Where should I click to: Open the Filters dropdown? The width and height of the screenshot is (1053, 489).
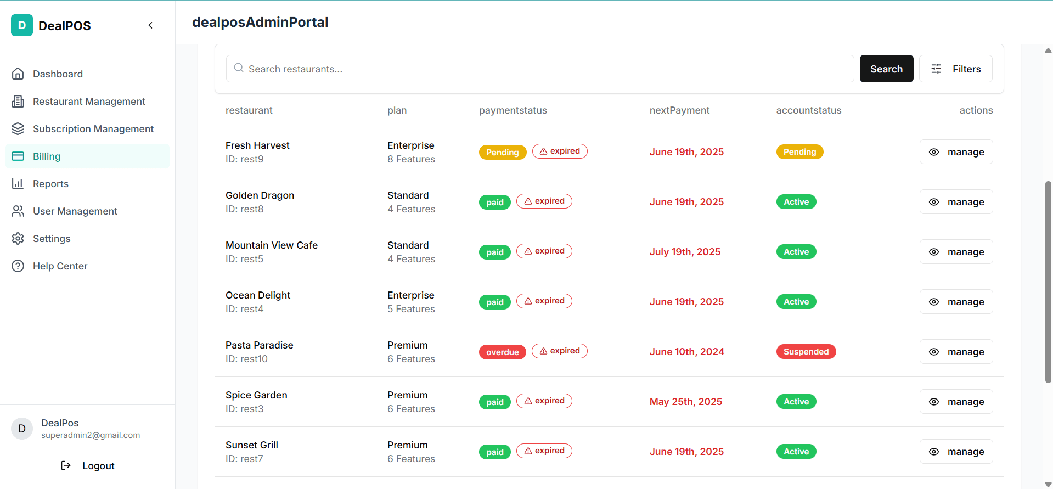tap(955, 69)
